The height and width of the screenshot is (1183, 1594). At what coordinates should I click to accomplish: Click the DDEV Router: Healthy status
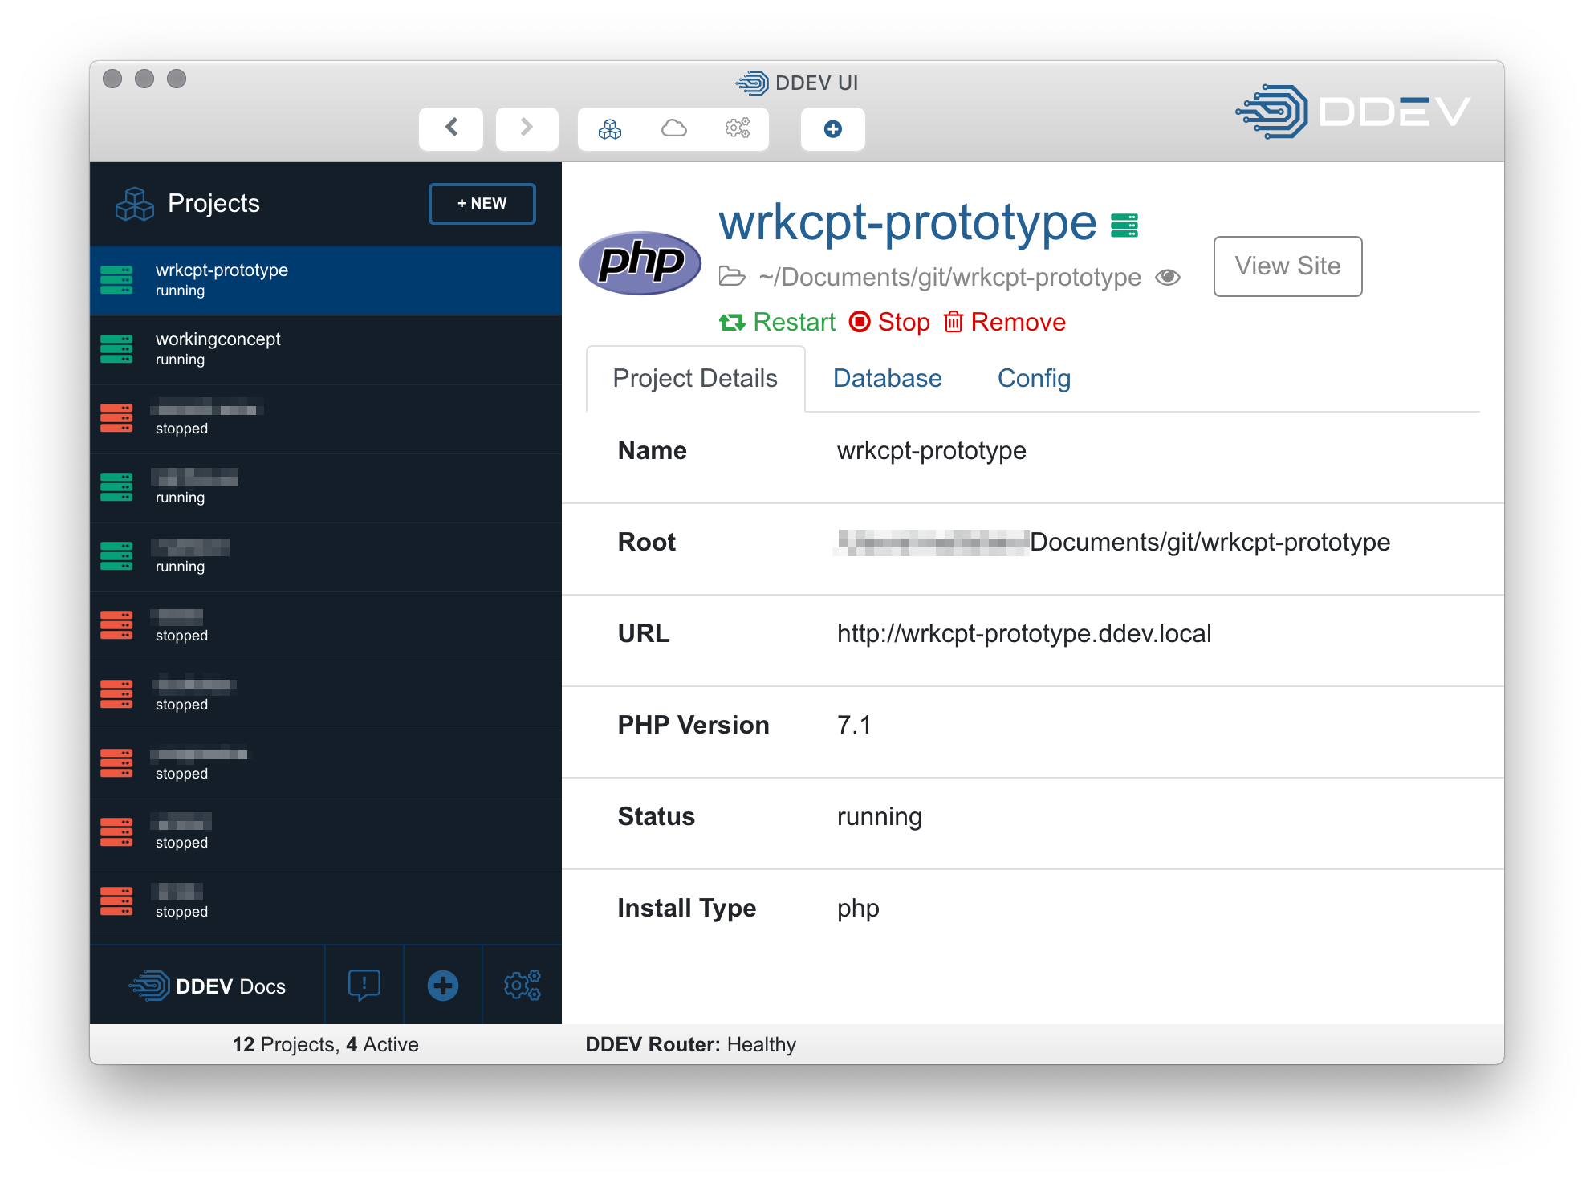[690, 1044]
